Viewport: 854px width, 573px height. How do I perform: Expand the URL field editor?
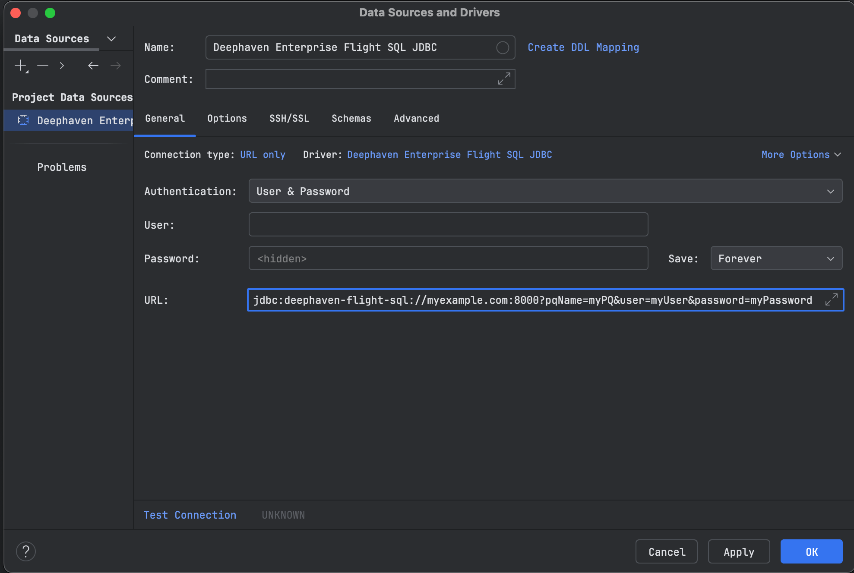[x=831, y=300]
